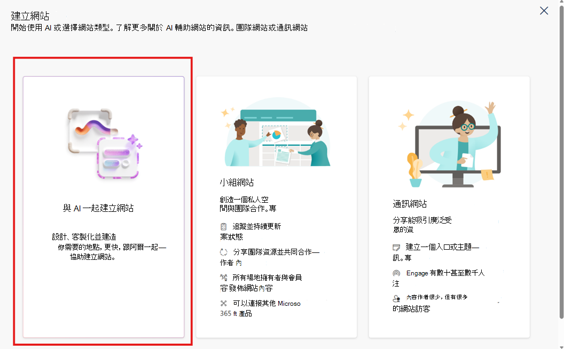The width and height of the screenshot is (564, 349).
Task: Click the text 設計、客製化並建造
Action: point(84,237)
